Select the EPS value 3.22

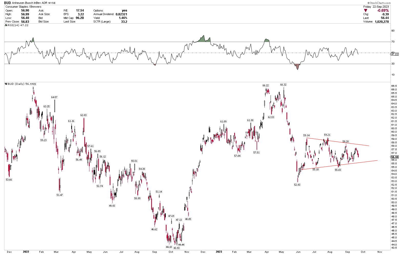pyautogui.click(x=81, y=14)
